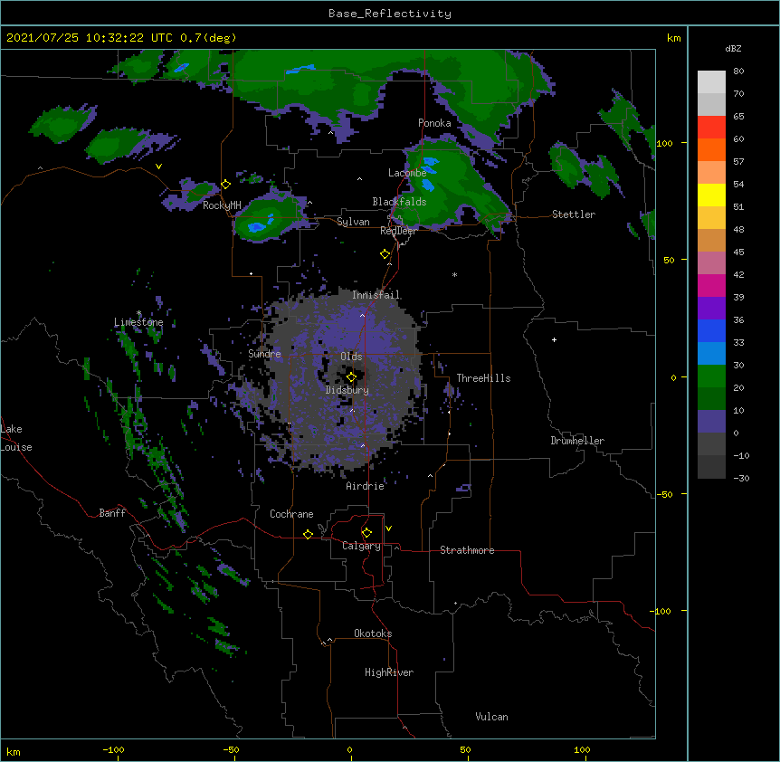The height and width of the screenshot is (762, 780).
Task: Click the Ponoka city label
Action: point(434,123)
